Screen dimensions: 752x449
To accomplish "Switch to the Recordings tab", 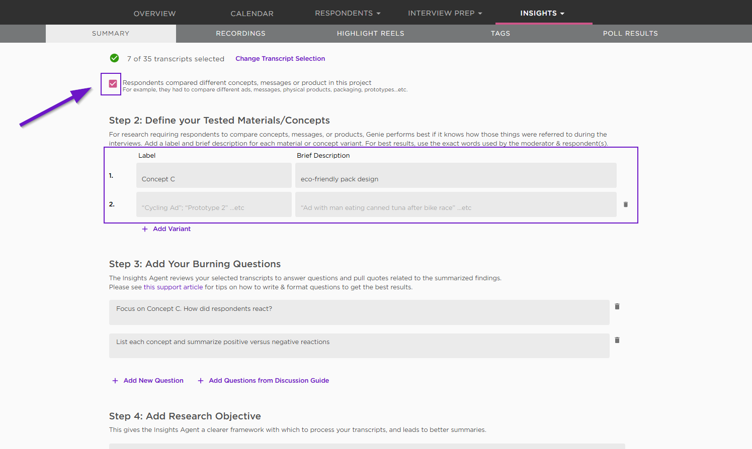I will [x=240, y=34].
